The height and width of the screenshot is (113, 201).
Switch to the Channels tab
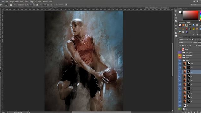point(186,37)
